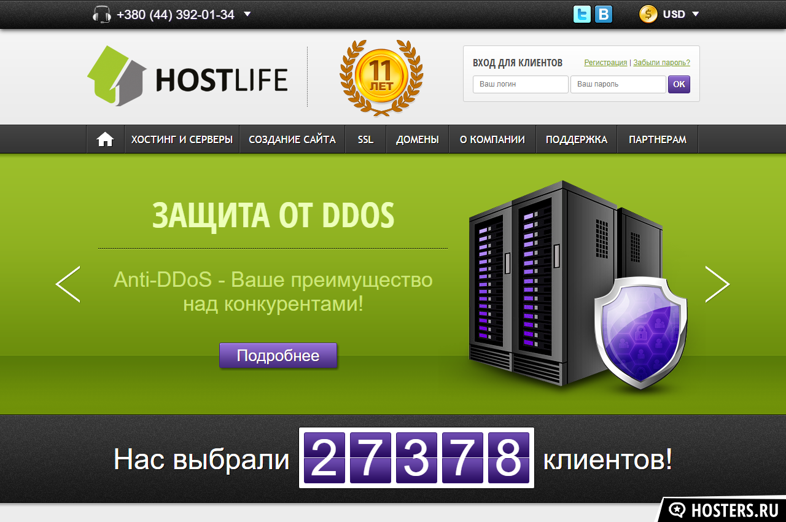Screen dimensions: 786x522
Task: Follow the Забыли пароль? link
Action: 661,63
